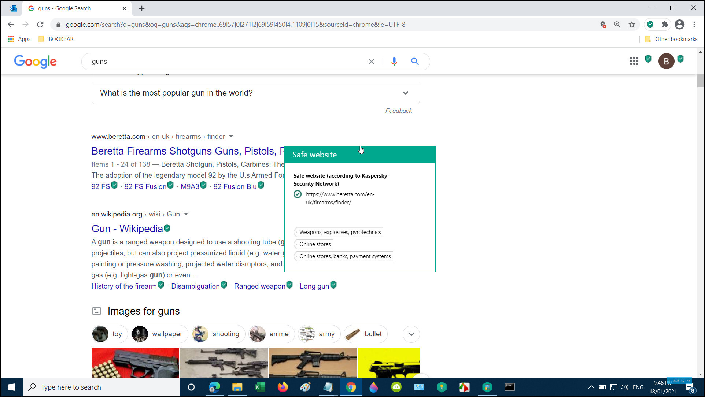Click the voice search microphone icon
The width and height of the screenshot is (705, 397).
[394, 62]
